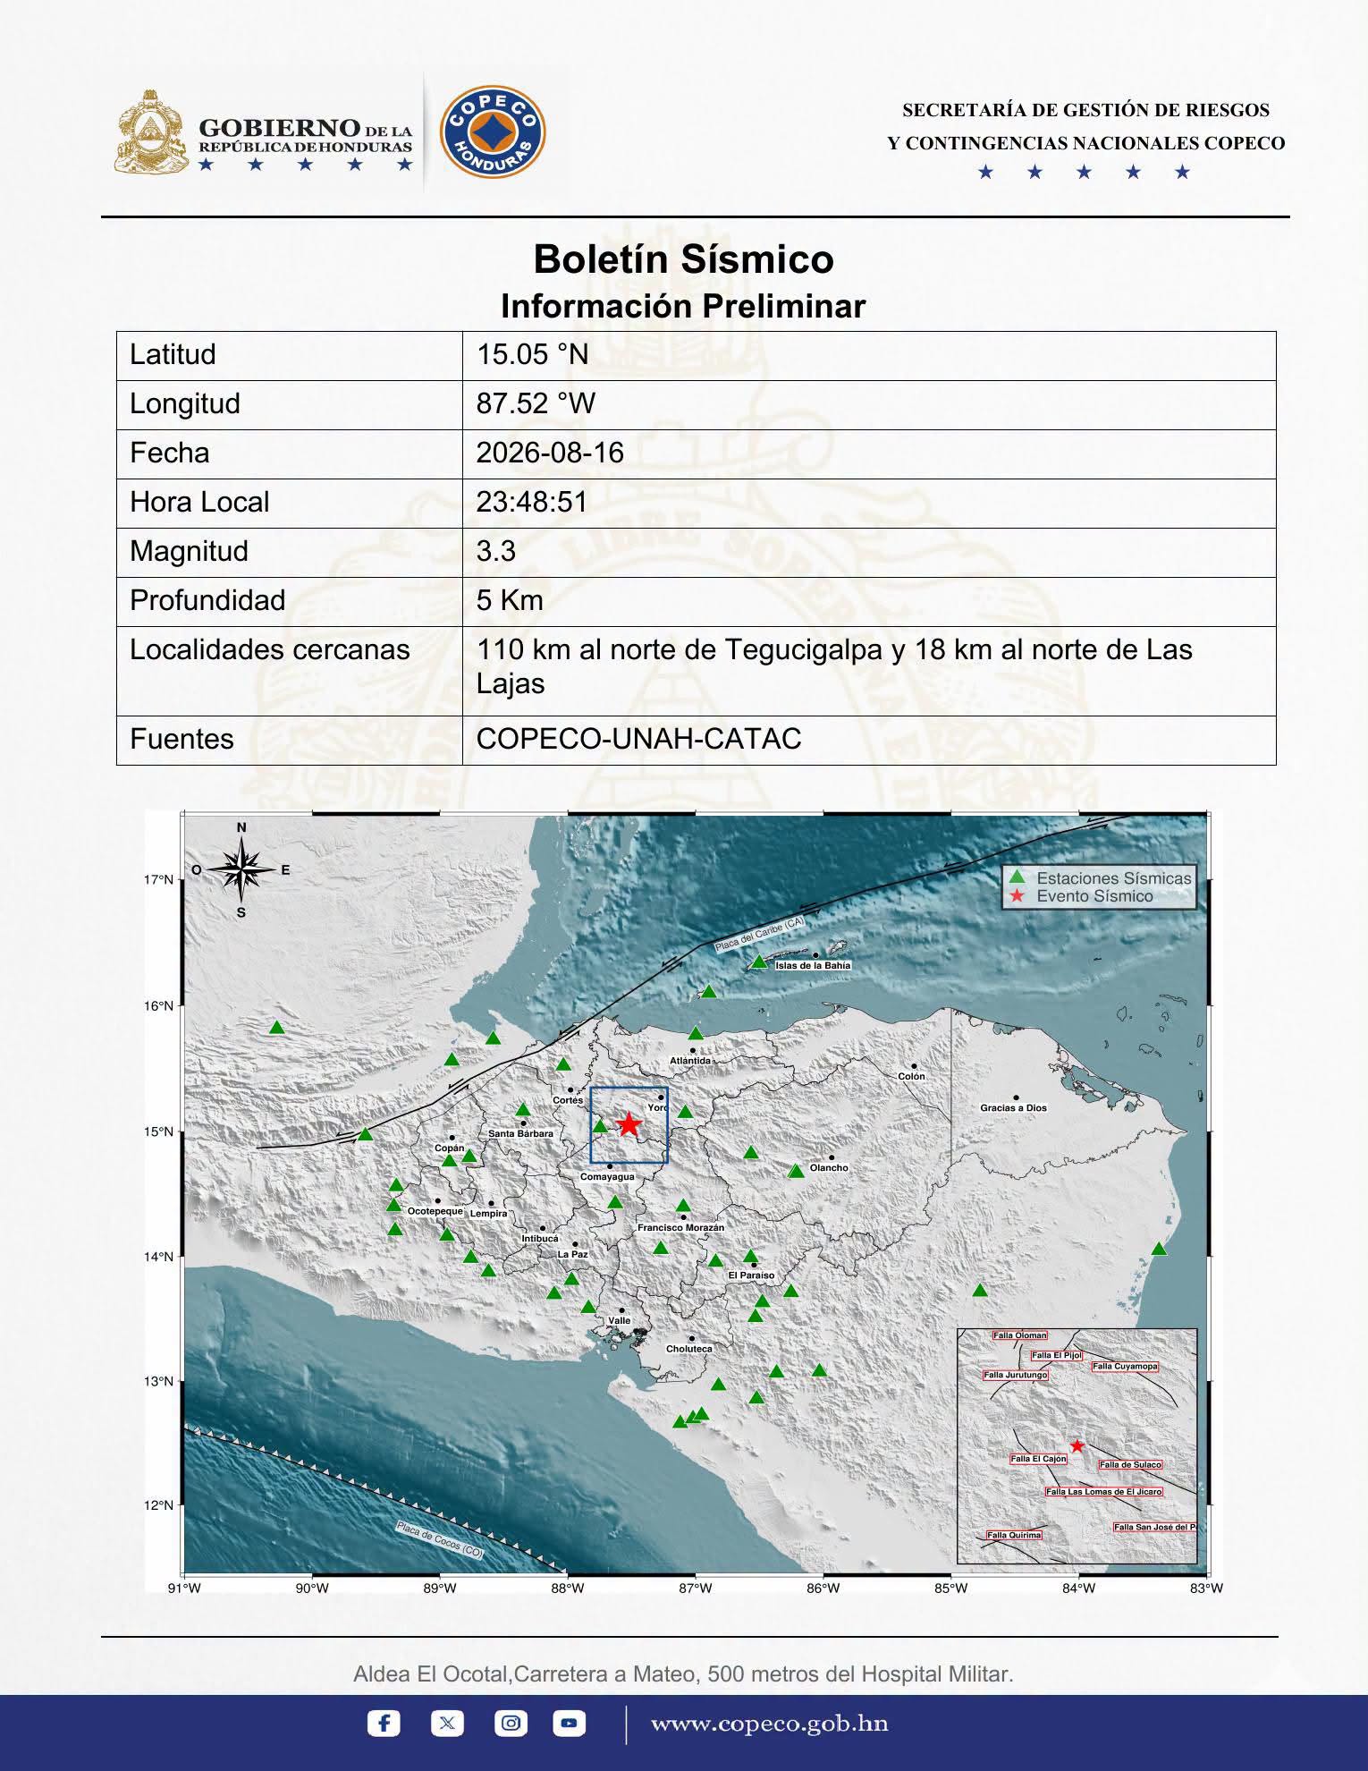This screenshot has width=1368, height=1771.
Task: Select the magnitude value "3.3"
Action: coord(496,551)
